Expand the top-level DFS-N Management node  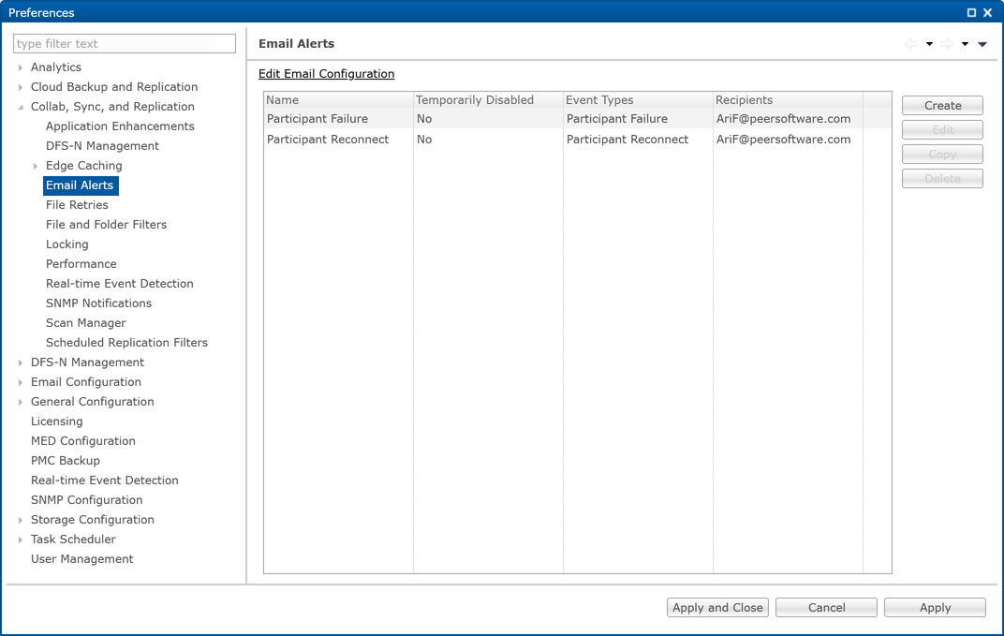(21, 362)
